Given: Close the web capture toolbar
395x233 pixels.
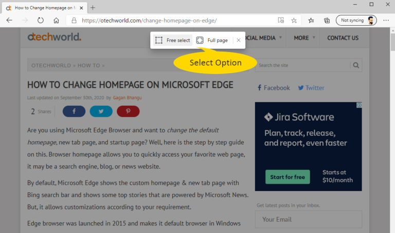Looking at the screenshot, I should [239, 40].
